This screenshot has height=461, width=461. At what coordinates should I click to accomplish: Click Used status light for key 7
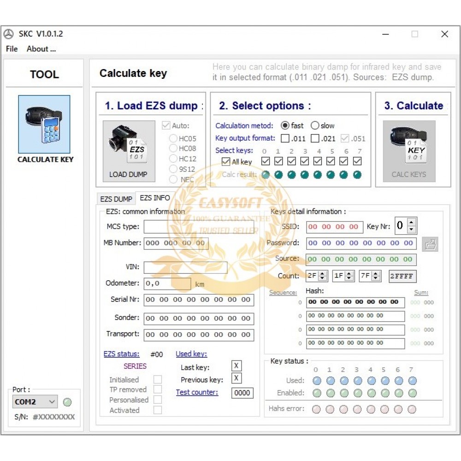[413, 381]
